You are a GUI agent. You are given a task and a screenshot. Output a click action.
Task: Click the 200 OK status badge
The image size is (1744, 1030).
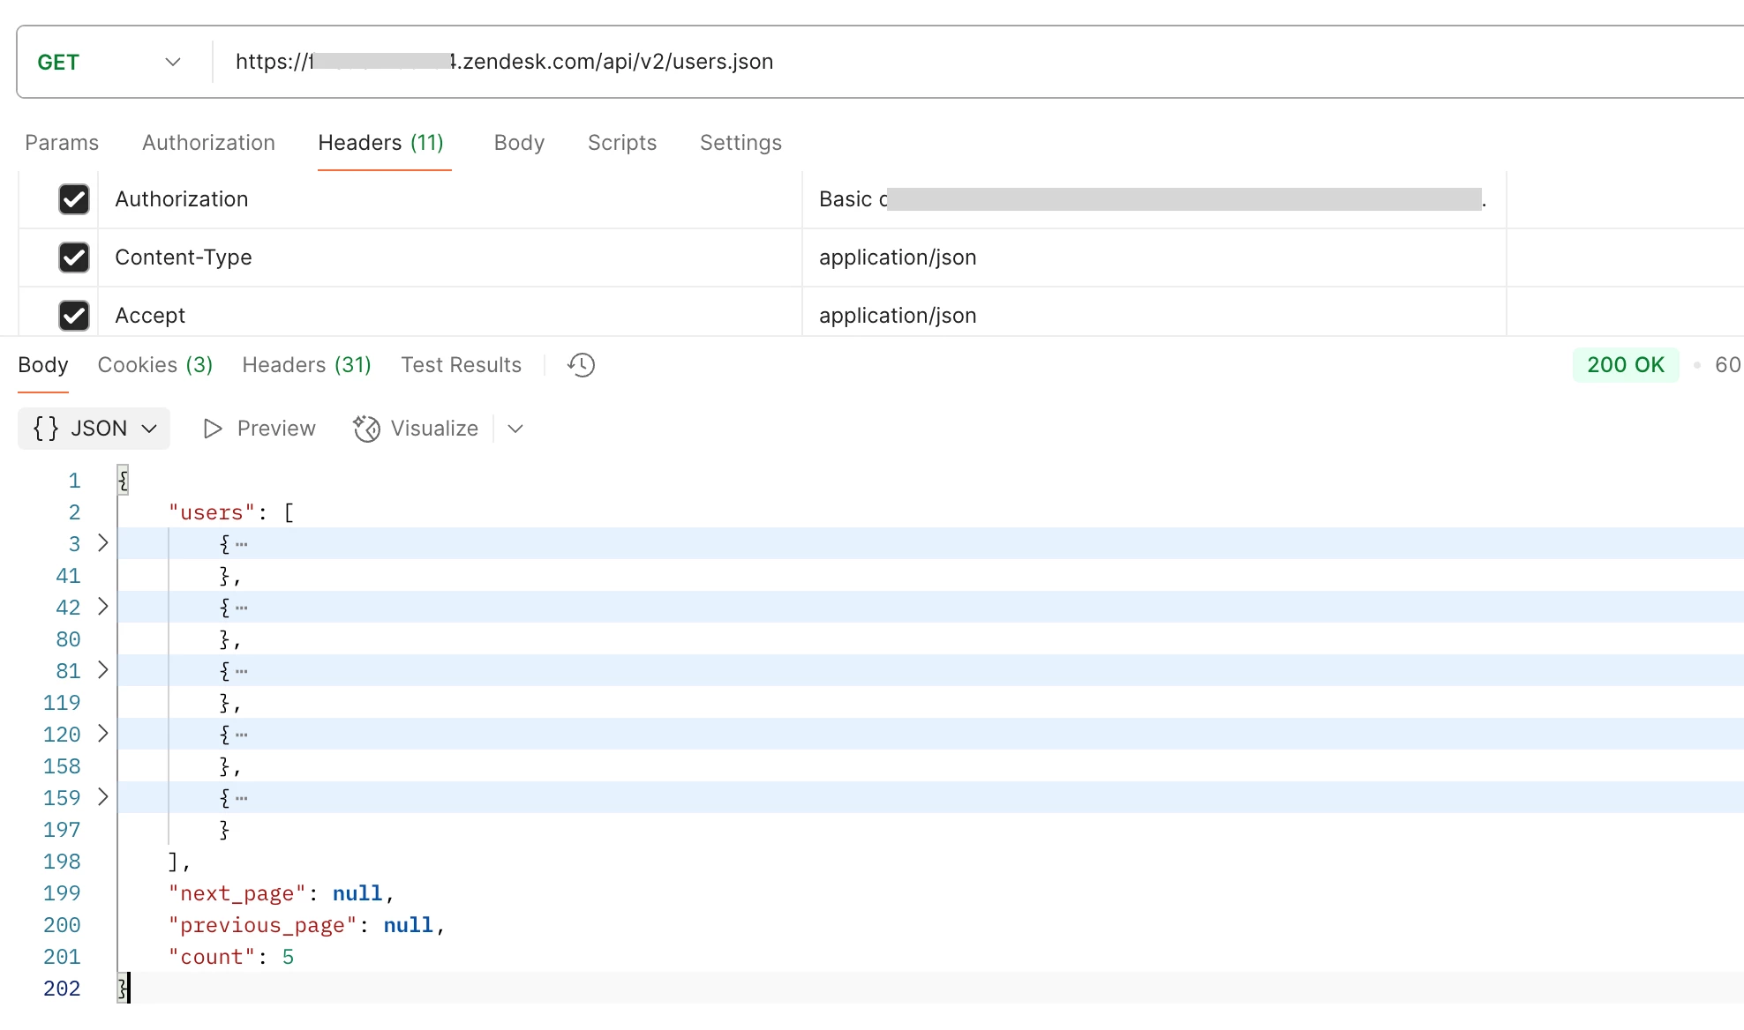click(1625, 365)
